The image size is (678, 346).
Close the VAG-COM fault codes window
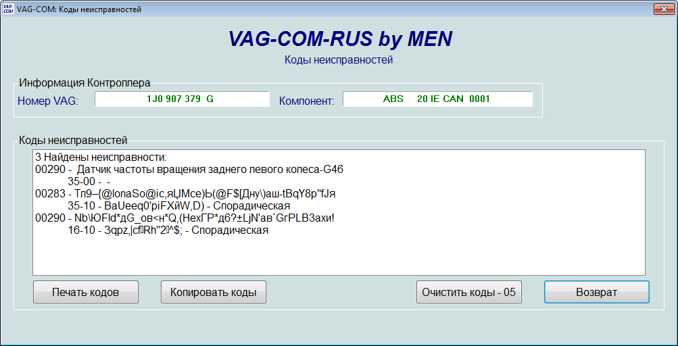661,9
